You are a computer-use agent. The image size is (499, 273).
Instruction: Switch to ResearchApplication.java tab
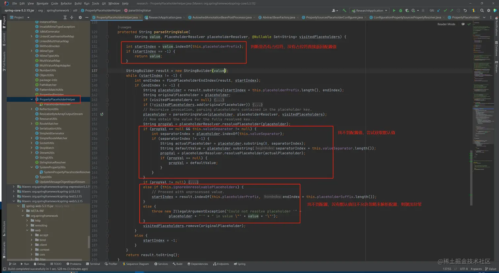pyautogui.click(x=165, y=17)
